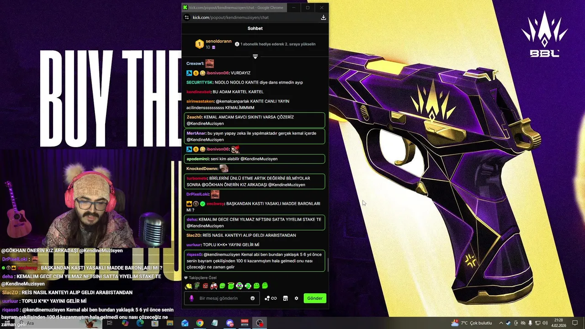Click SlacZO username in chat
The height and width of the screenshot is (329, 585).
193,235
